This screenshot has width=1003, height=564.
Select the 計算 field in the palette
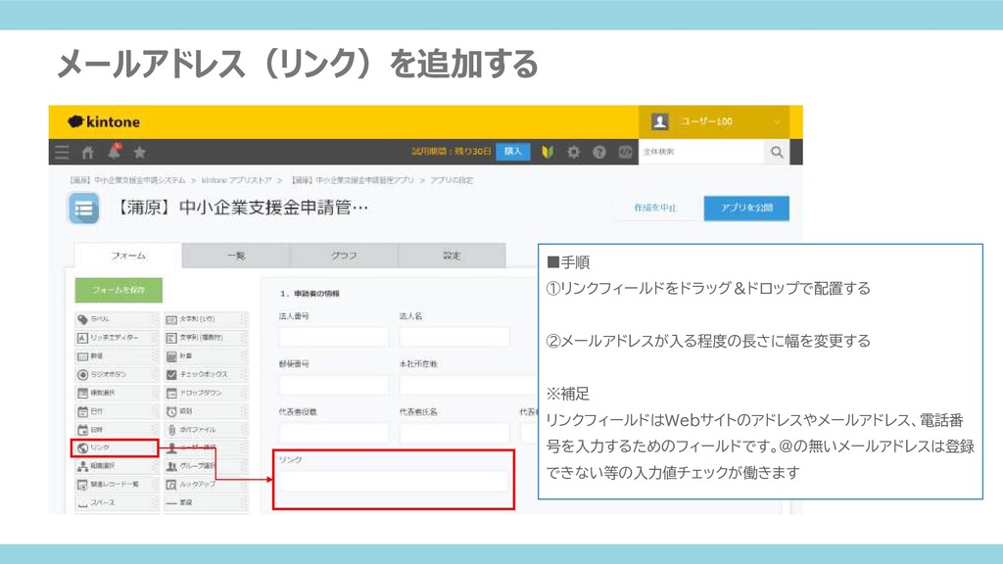pos(206,356)
